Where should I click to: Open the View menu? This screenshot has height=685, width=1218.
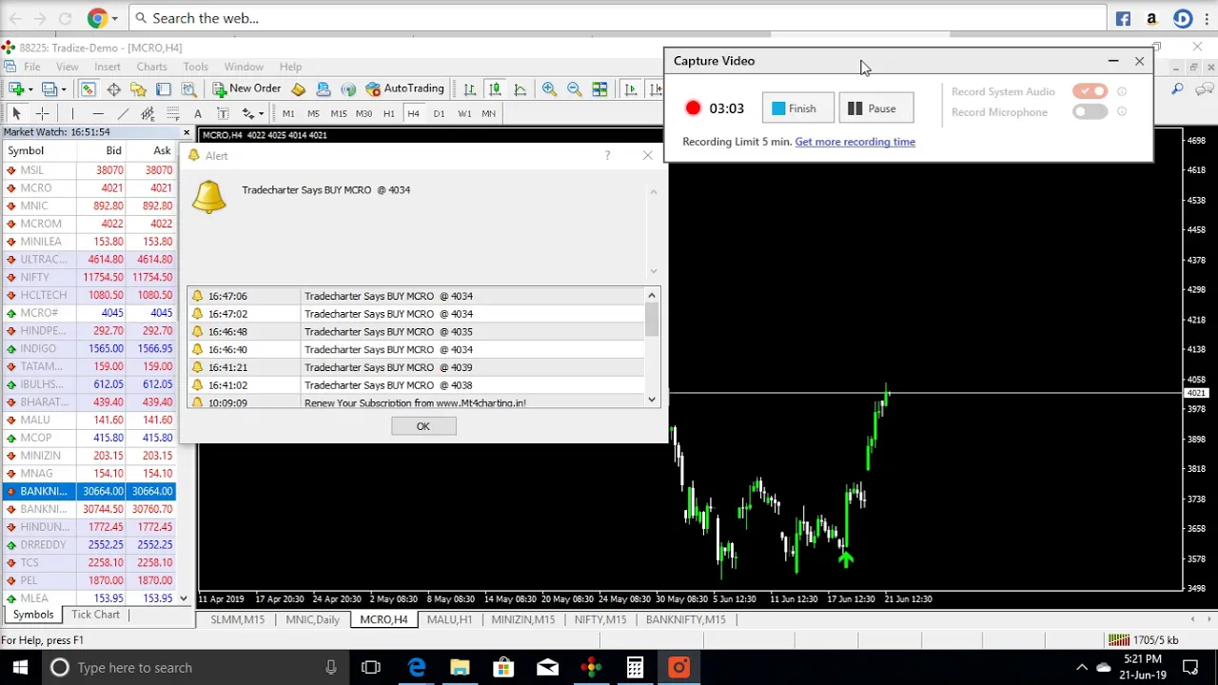point(67,67)
